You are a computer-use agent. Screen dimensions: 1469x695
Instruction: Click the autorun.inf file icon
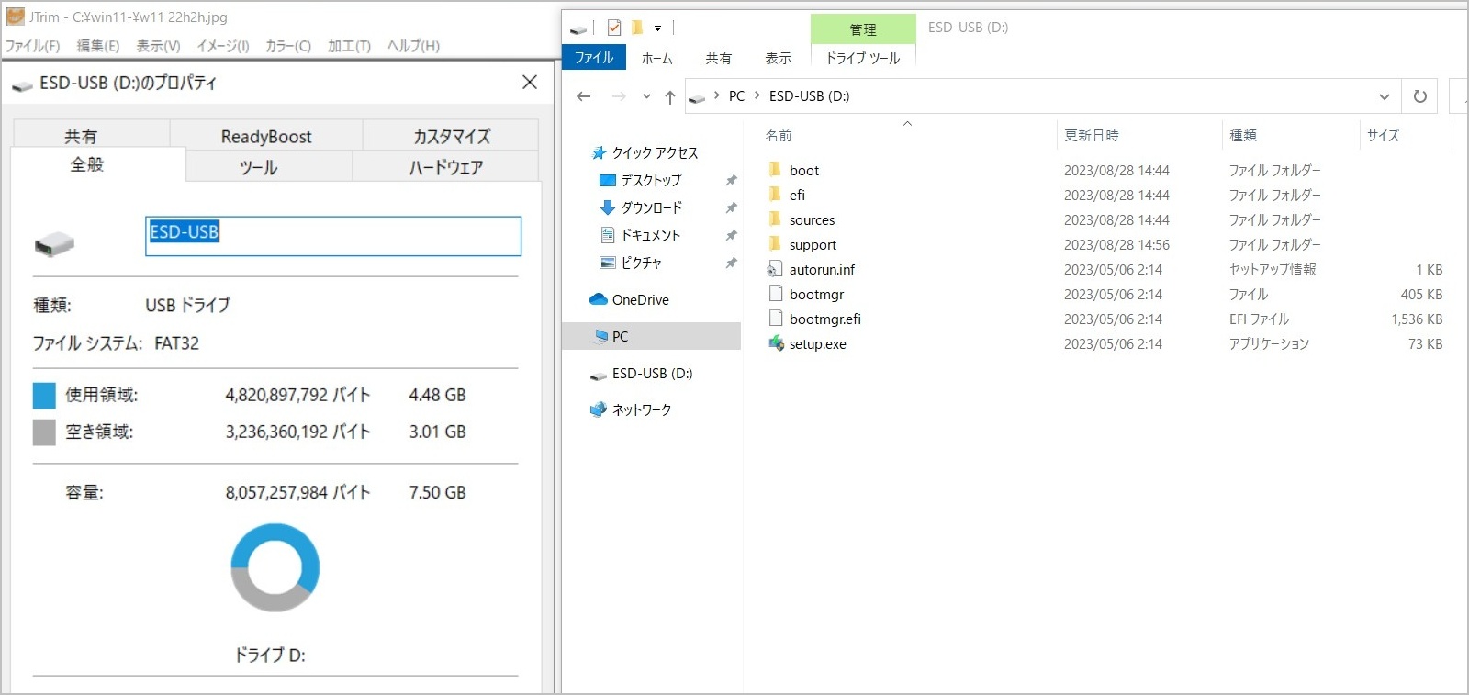[775, 269]
